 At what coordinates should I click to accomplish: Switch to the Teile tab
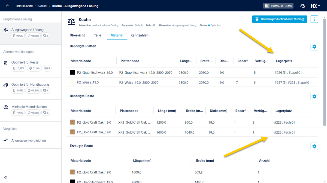click(97, 35)
